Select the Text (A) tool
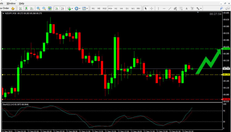This screenshot has height=132, width=231. (x=187, y=9)
